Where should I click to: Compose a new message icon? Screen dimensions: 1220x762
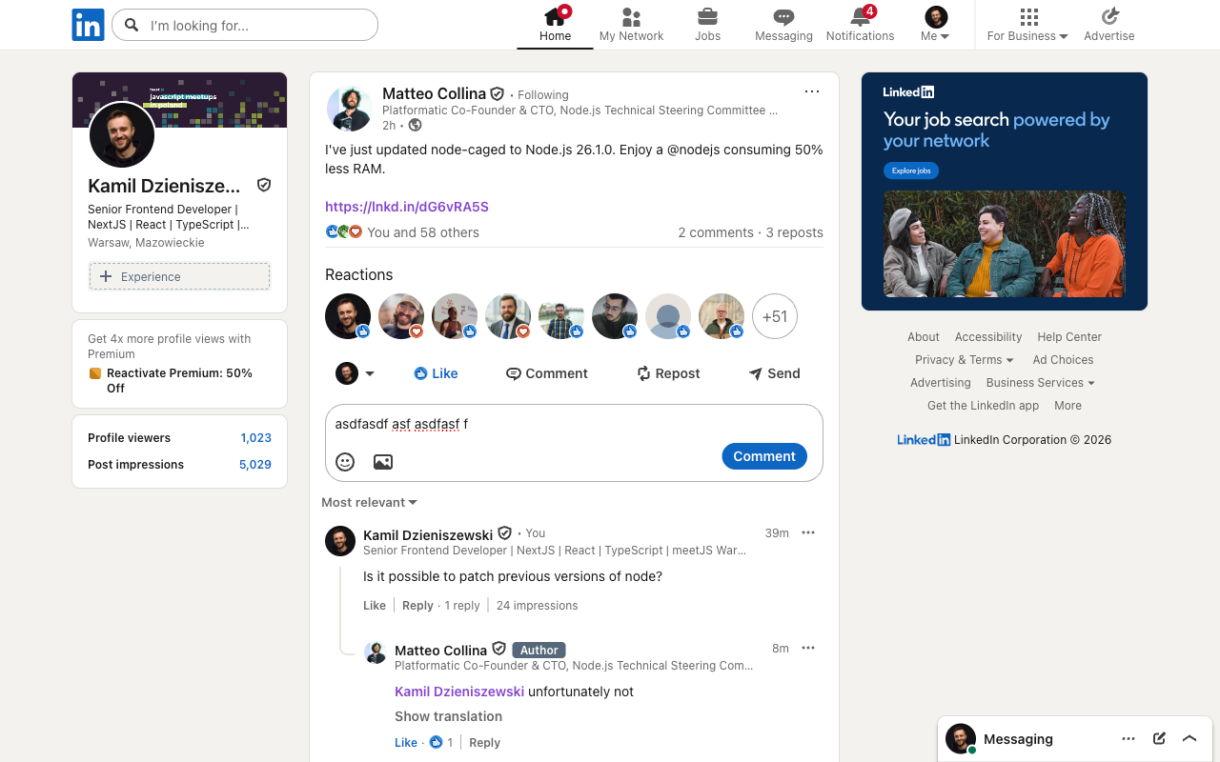click(1159, 738)
